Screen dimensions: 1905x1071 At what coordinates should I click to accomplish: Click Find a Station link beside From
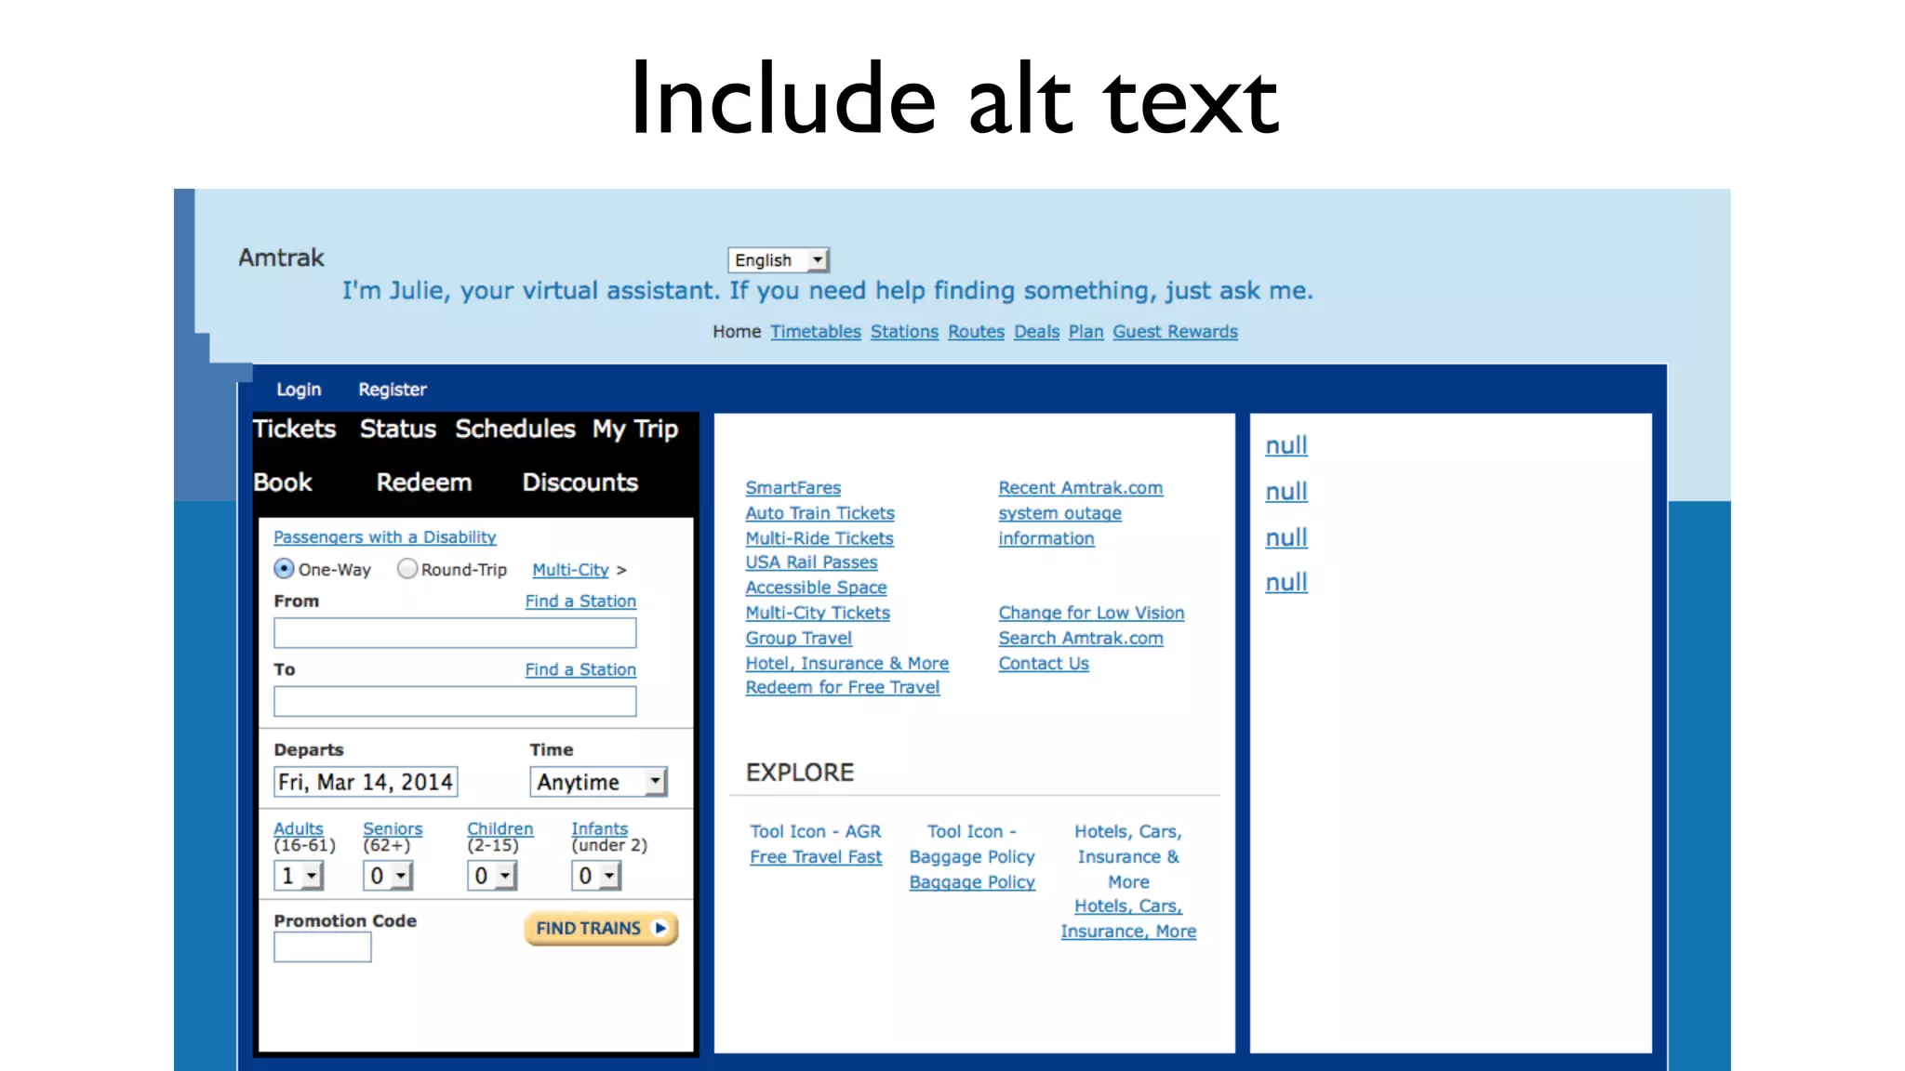coord(580,602)
